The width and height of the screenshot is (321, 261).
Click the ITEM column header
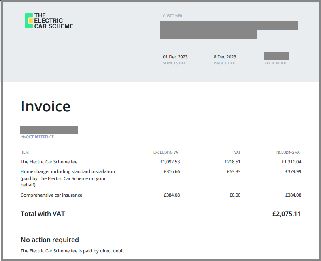[x=25, y=152]
